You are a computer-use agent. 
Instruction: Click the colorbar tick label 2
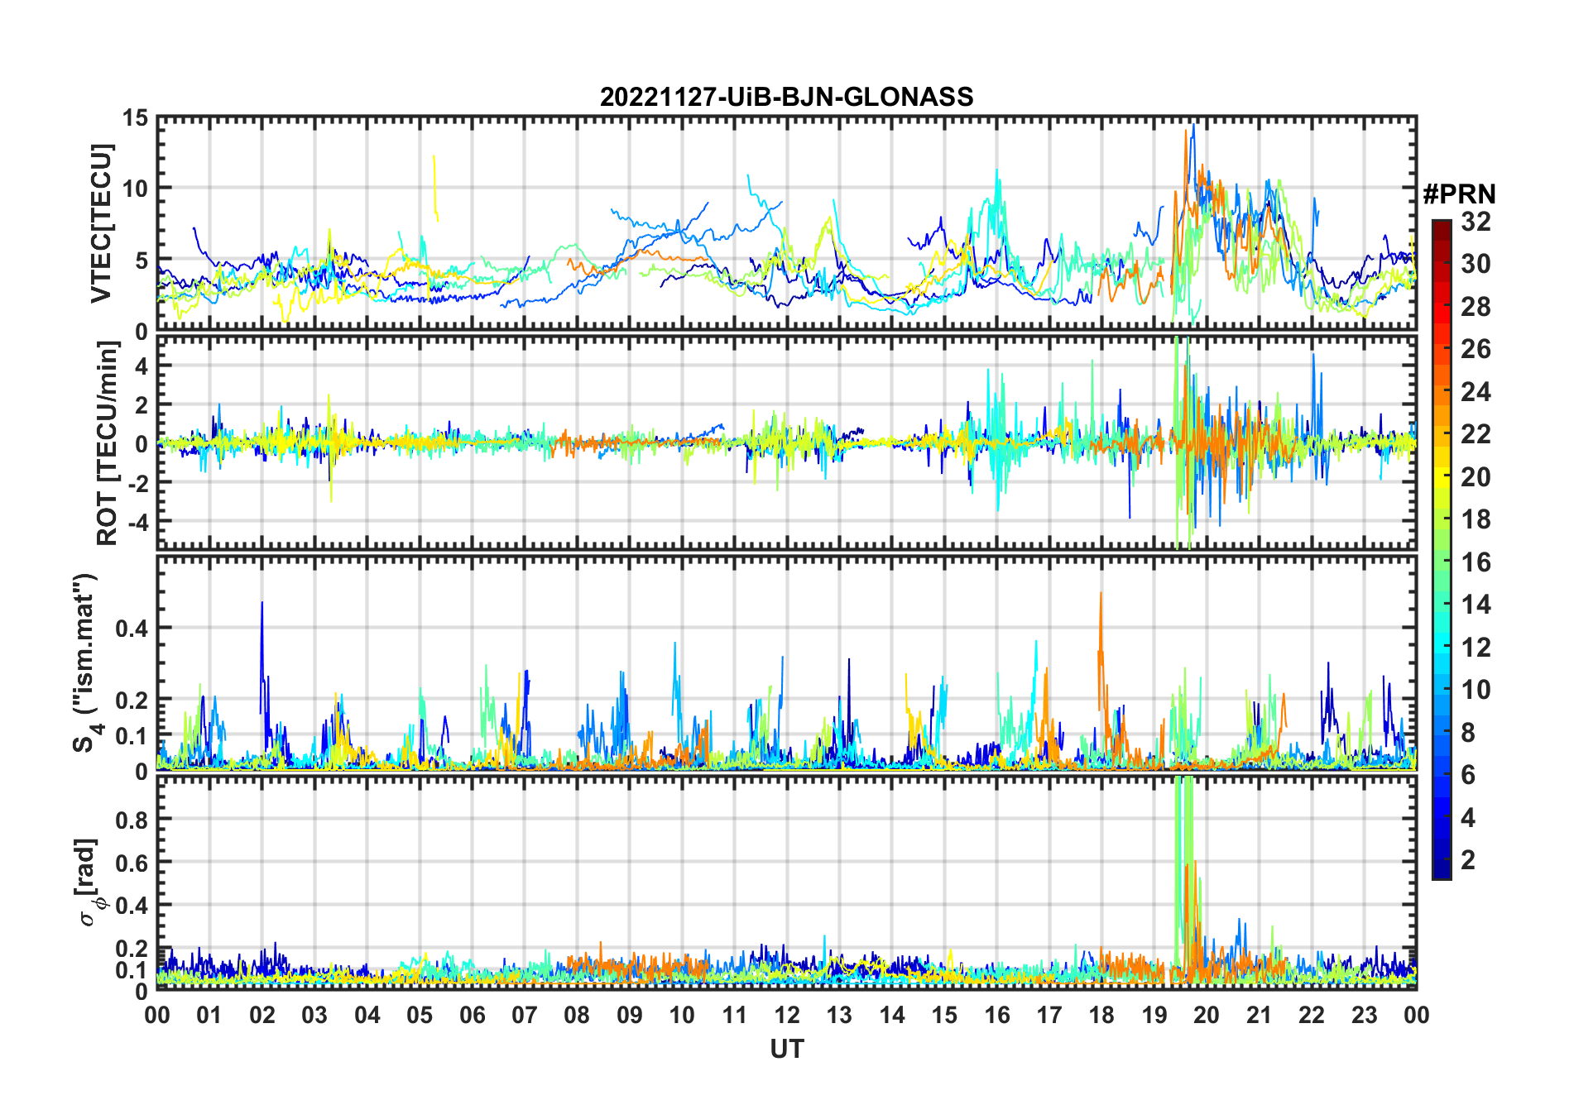pos(1468,860)
